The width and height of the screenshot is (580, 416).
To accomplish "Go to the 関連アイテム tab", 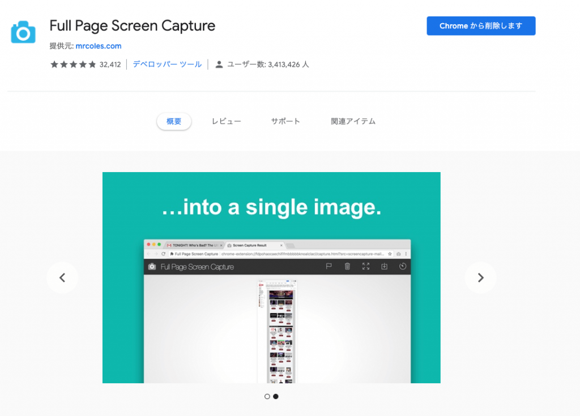I will [x=353, y=121].
